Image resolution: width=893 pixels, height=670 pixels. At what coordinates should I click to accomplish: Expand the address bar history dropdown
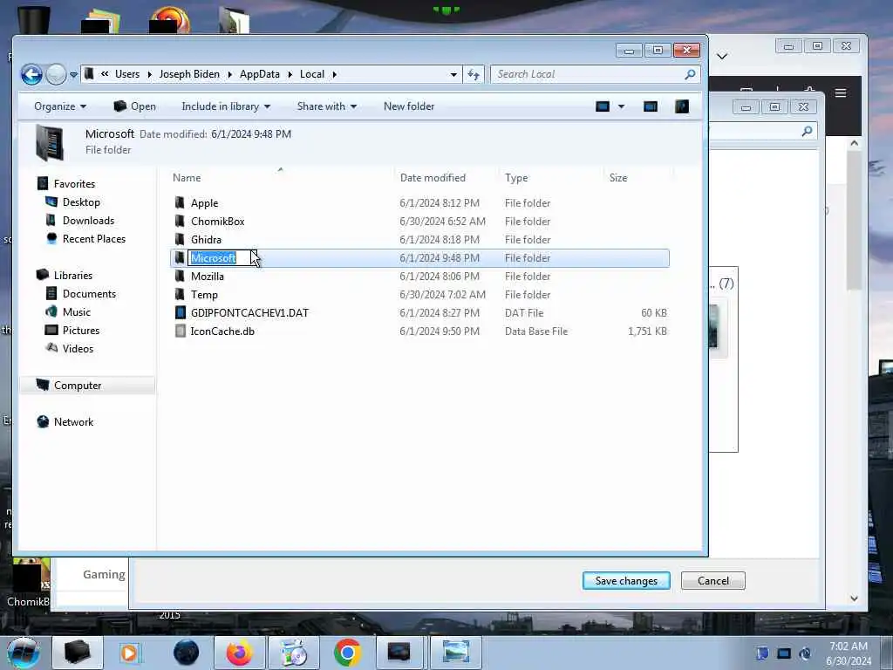453,75
